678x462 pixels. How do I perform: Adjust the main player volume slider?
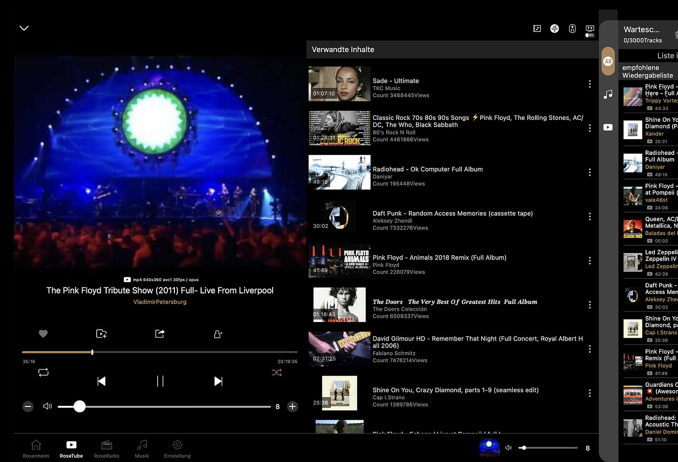click(x=164, y=406)
